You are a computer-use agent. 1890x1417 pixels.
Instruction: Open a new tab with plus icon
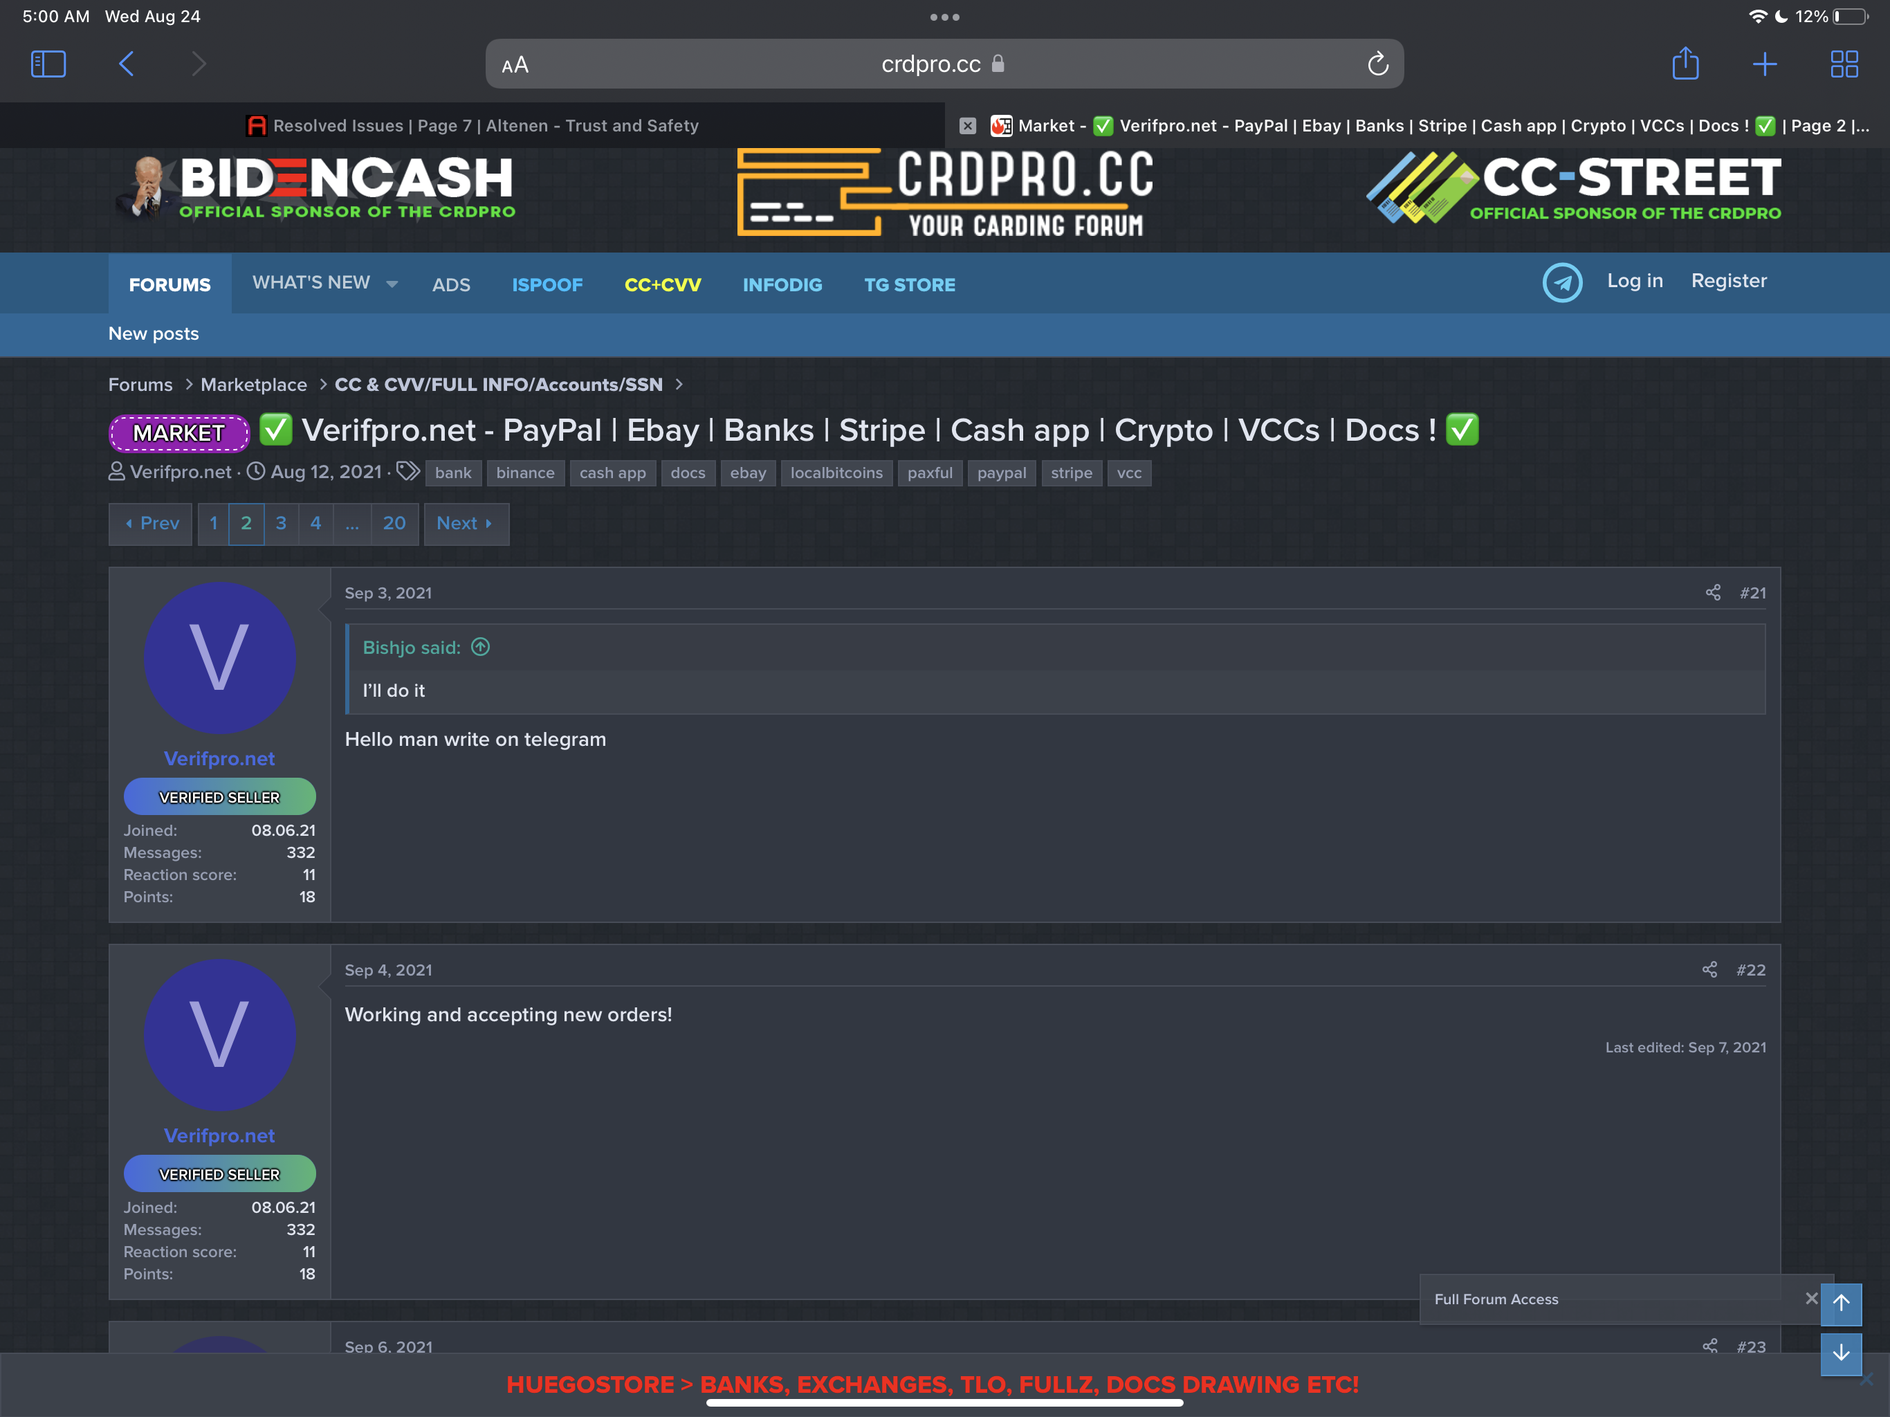pos(1764,64)
